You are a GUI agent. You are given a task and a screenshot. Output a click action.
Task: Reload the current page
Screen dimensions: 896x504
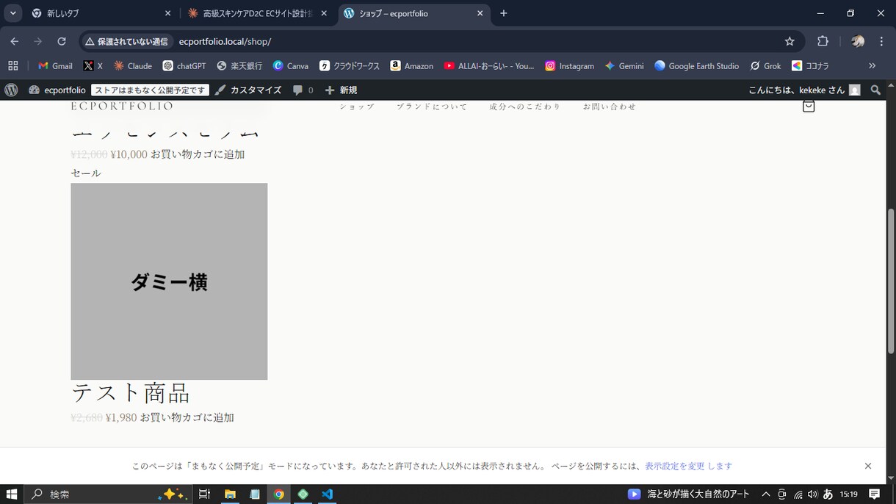coord(62,41)
